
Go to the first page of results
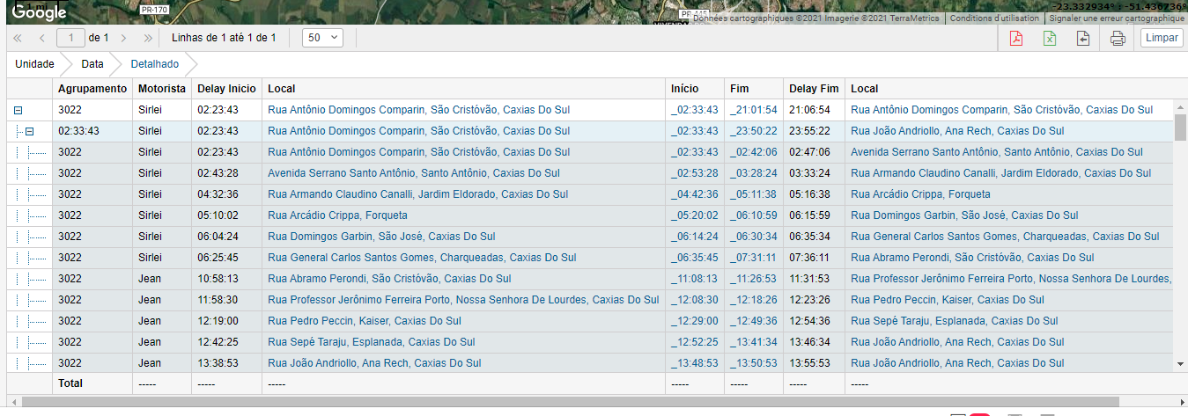18,38
